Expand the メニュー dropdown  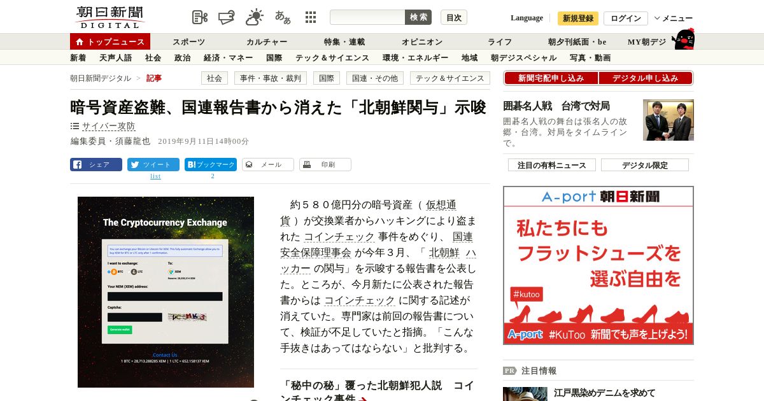(x=674, y=18)
